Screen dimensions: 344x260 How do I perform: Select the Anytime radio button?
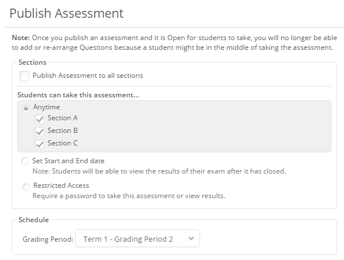click(x=26, y=108)
